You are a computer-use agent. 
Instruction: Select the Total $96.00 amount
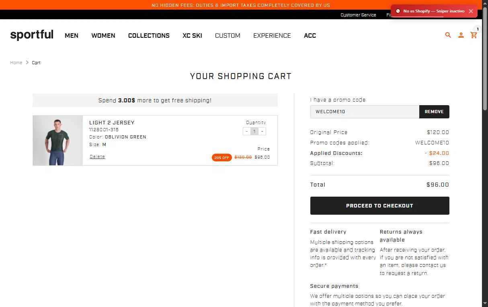(438, 185)
